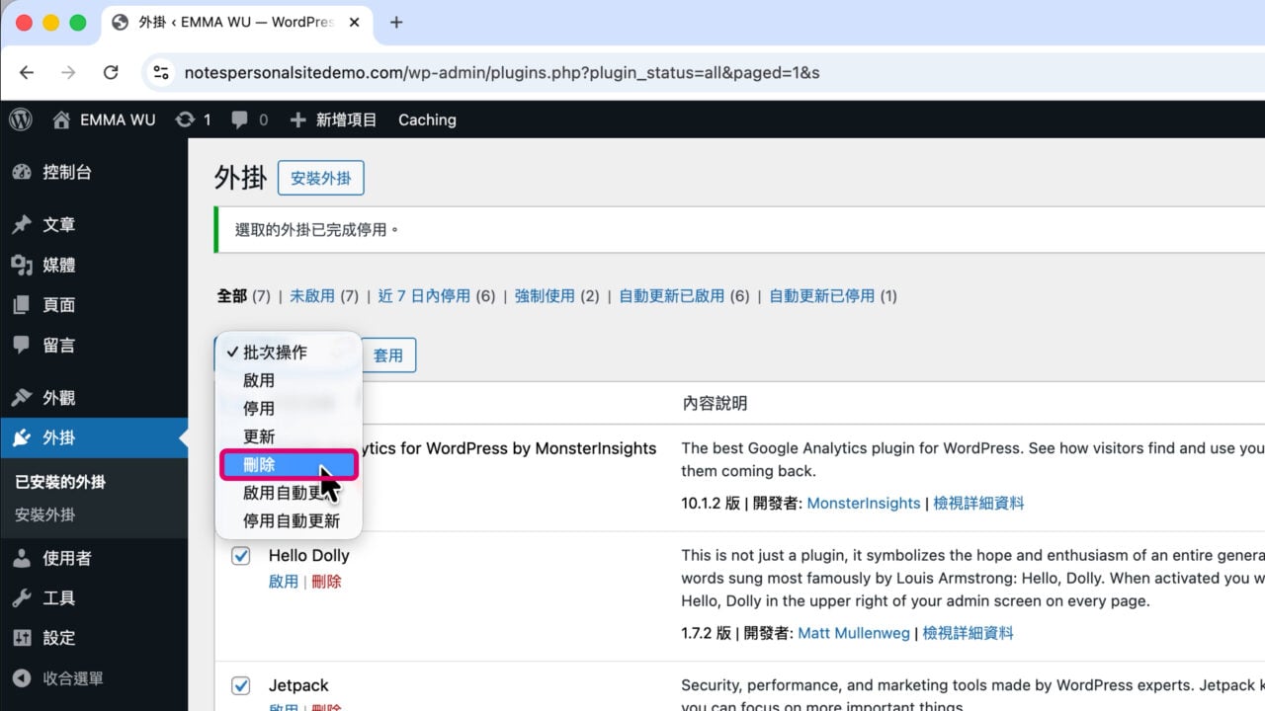Open the 文章 pushpin icon in sidebar

(22, 225)
